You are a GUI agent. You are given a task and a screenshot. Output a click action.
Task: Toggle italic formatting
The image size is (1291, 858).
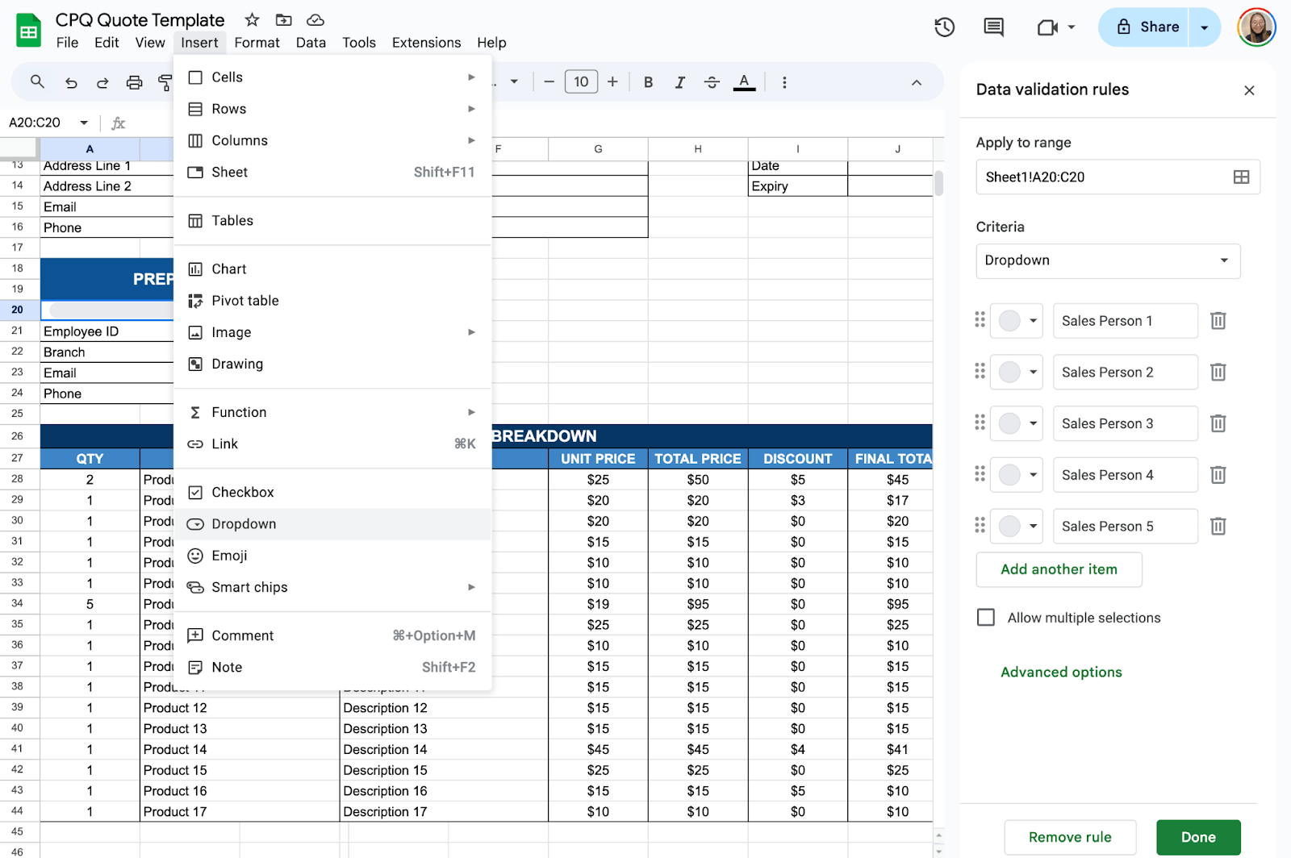[x=679, y=82]
